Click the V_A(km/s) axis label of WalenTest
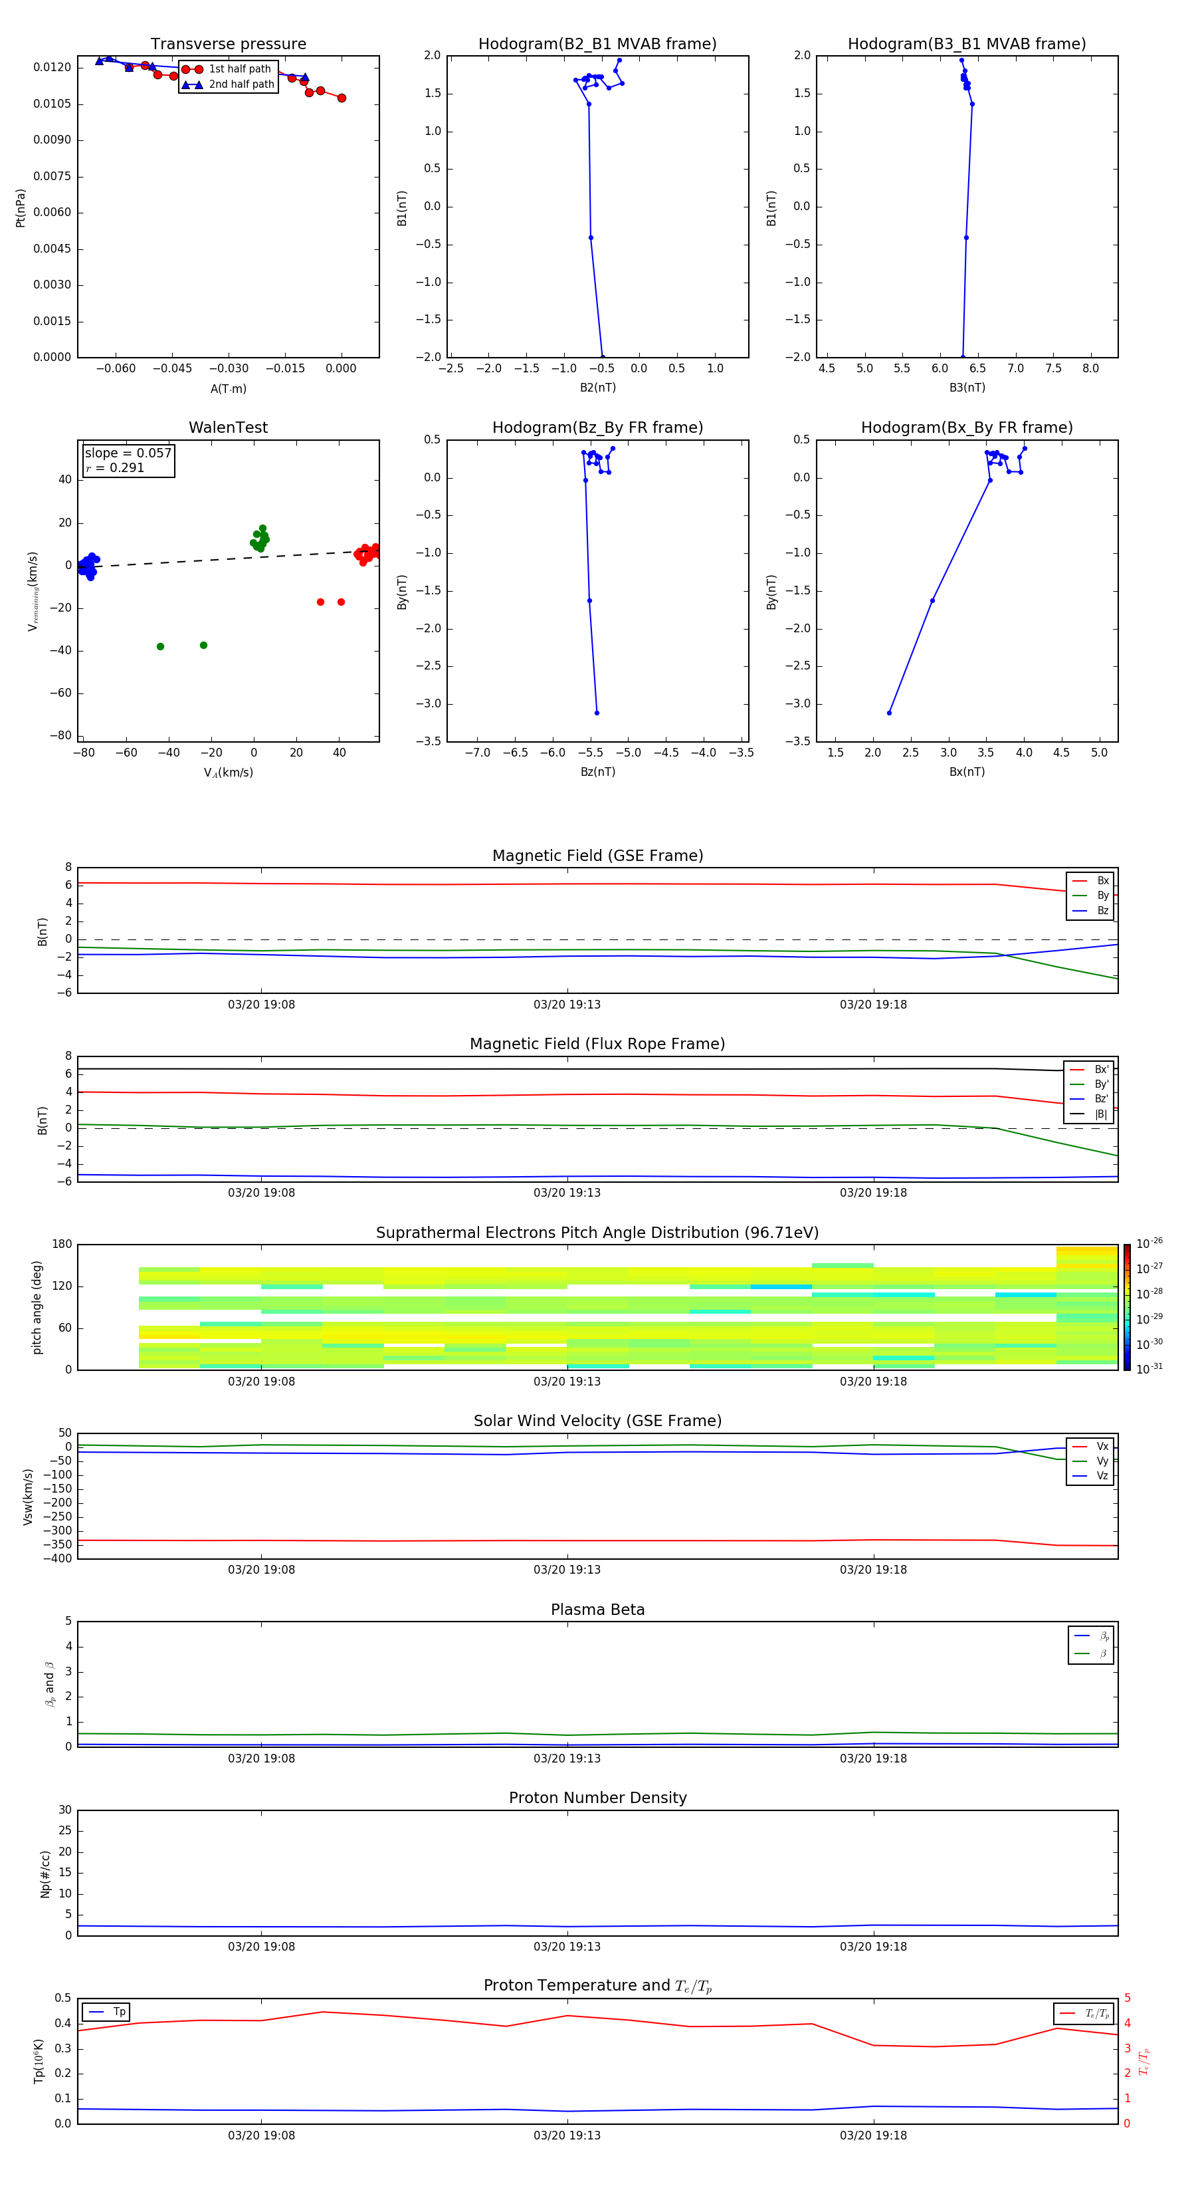The width and height of the screenshot is (1196, 2194). [228, 773]
